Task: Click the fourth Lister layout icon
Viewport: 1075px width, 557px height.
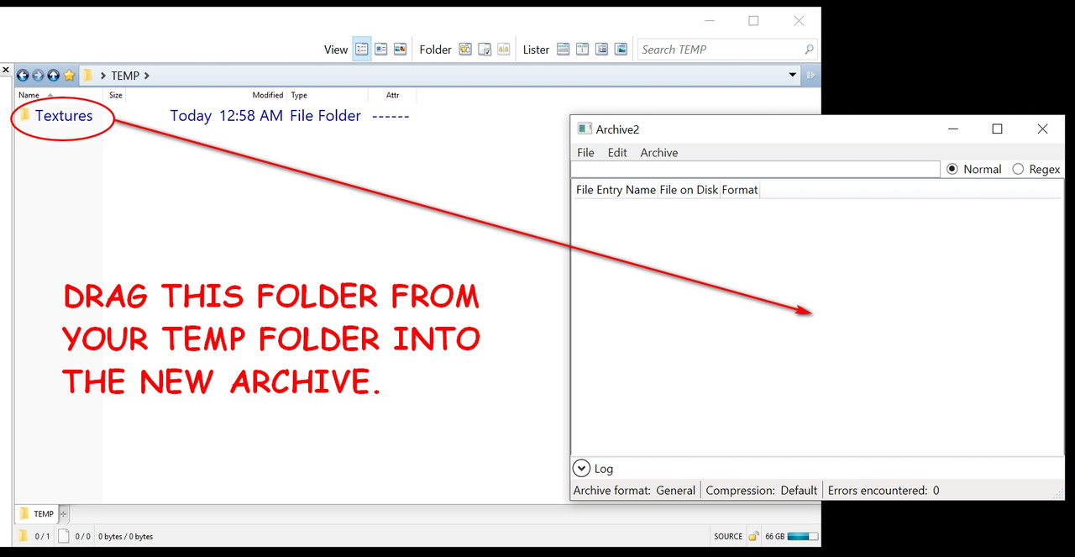Action: pyautogui.click(x=621, y=50)
